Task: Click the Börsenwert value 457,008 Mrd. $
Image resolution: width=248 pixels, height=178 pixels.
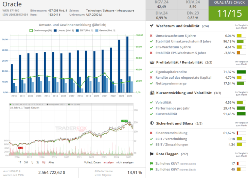Action: coord(57,11)
